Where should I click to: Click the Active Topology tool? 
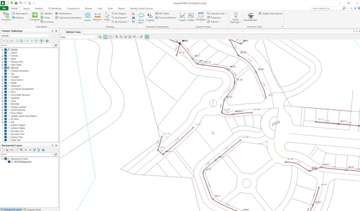point(236,17)
